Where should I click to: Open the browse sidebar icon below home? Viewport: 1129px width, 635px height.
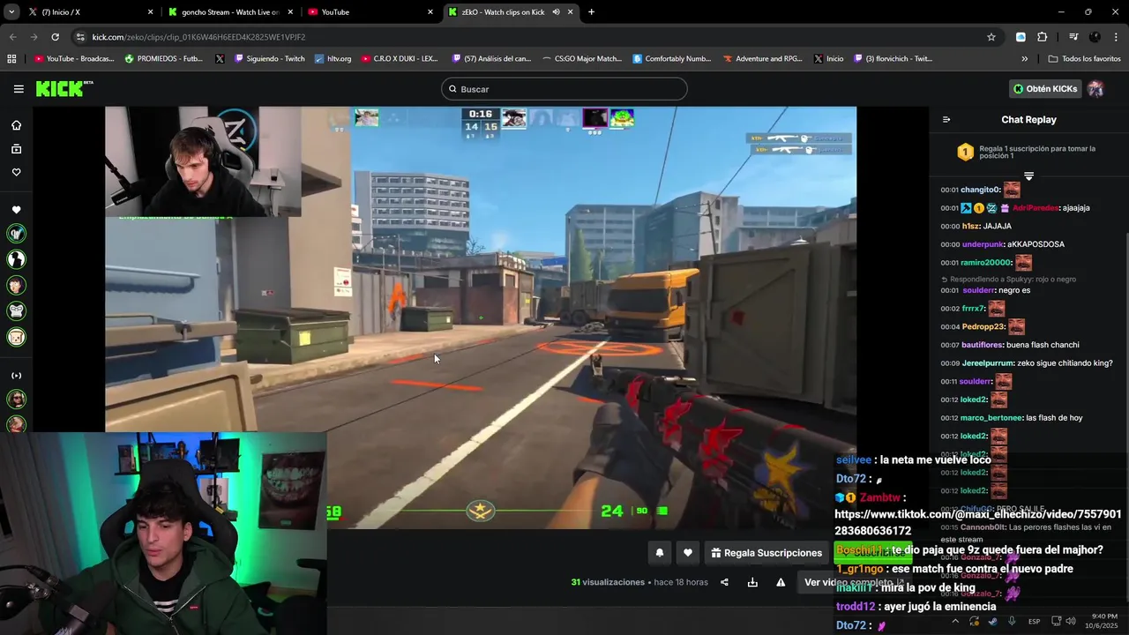(16, 149)
